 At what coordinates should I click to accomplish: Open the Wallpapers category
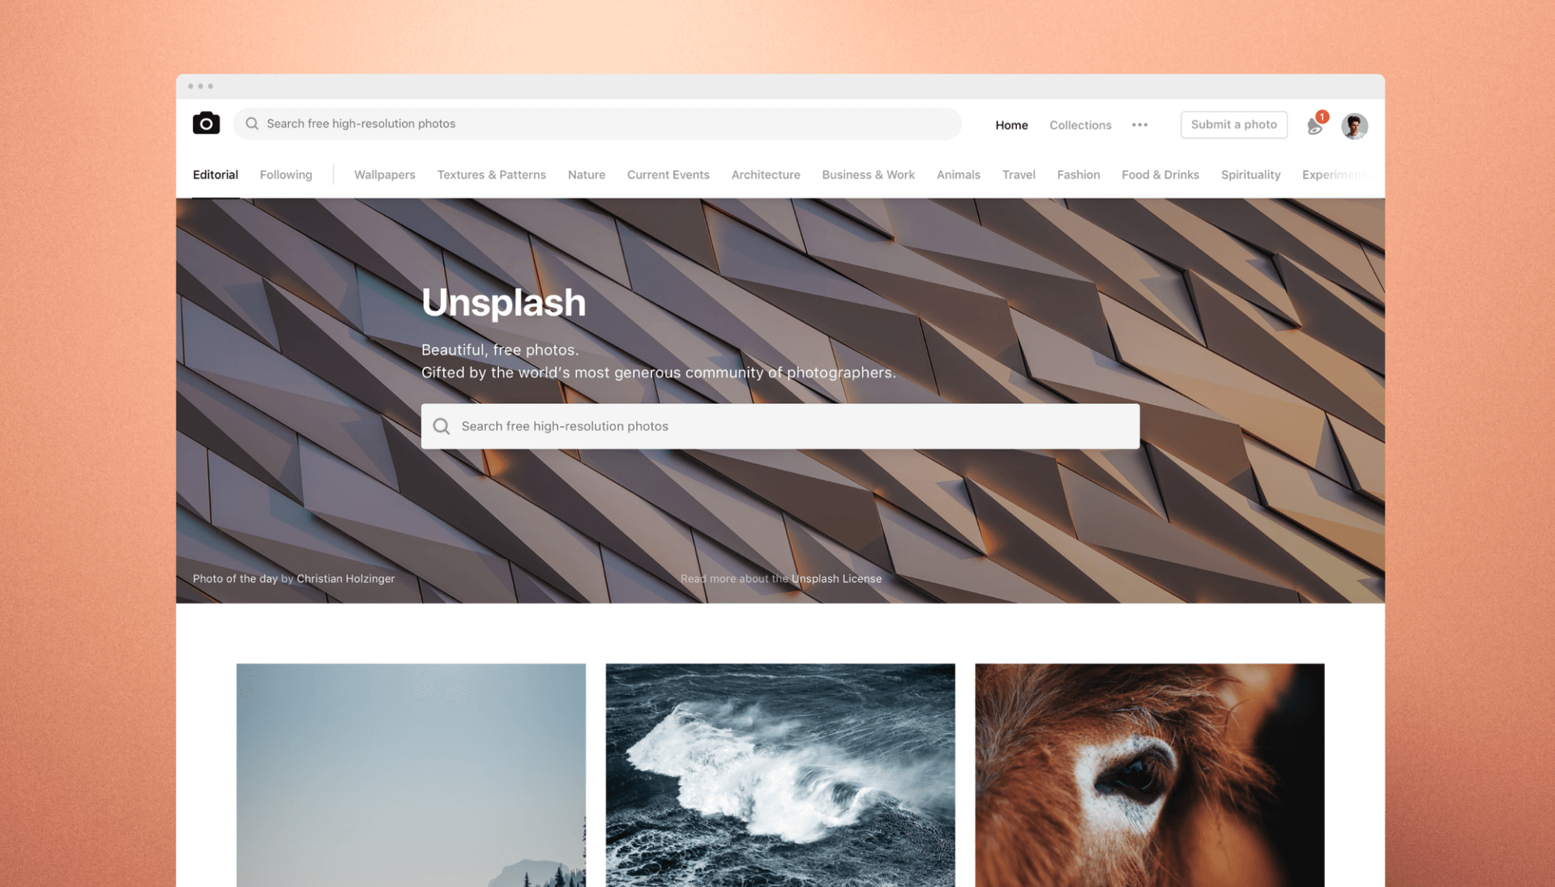(x=384, y=175)
